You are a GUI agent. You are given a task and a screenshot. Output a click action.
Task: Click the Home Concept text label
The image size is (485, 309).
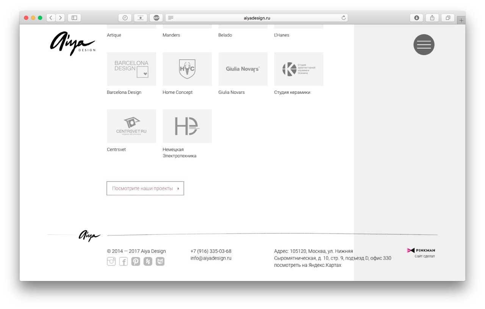coord(178,92)
